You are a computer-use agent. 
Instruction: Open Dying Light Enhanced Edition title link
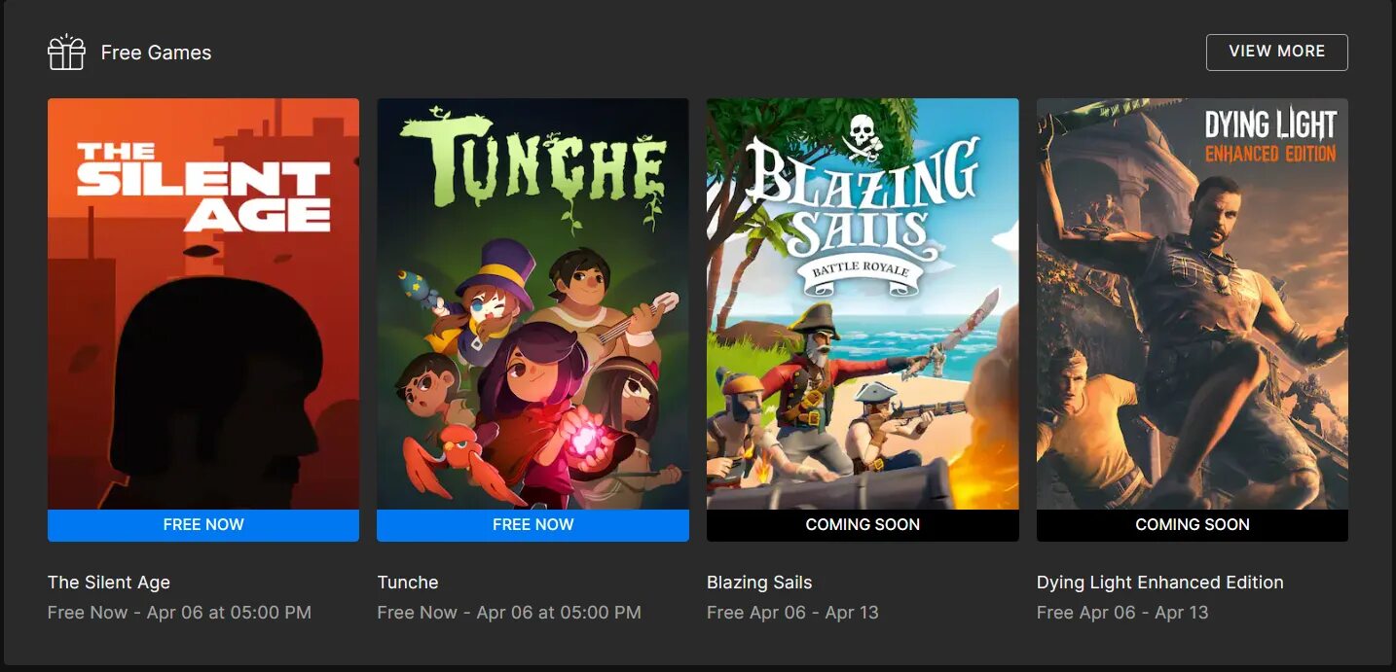point(1160,583)
